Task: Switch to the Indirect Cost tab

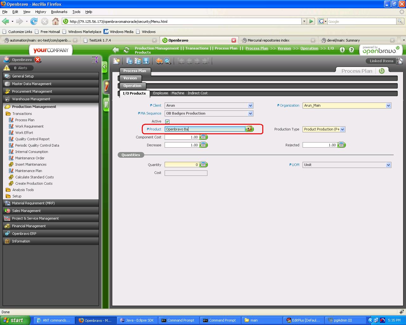Action: [198, 93]
